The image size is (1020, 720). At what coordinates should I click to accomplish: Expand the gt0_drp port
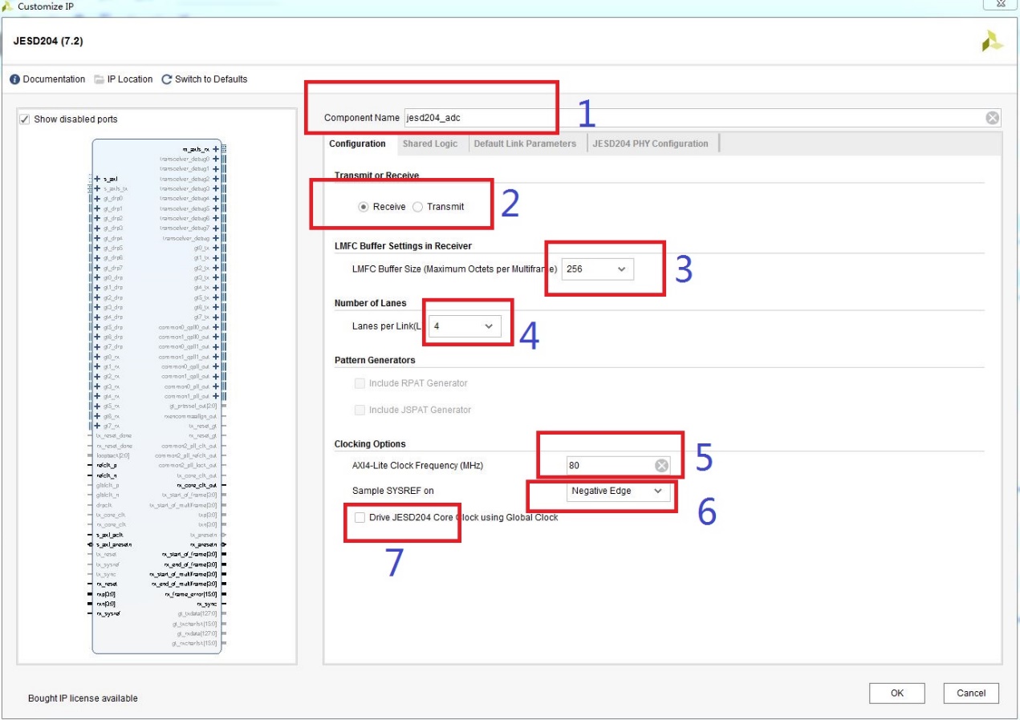click(x=97, y=277)
